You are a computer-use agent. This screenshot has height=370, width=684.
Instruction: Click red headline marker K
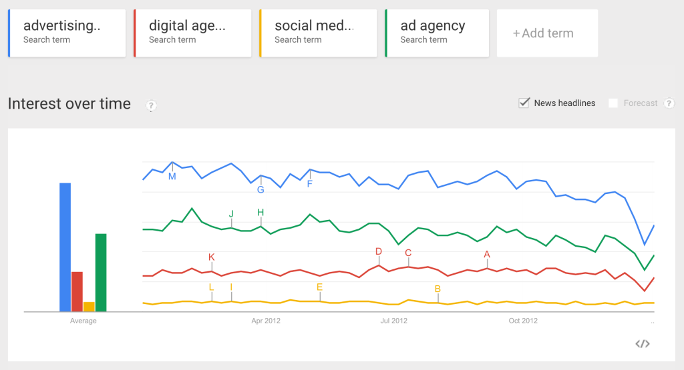212,257
